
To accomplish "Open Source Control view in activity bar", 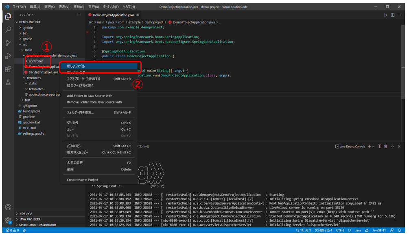I will (x=8, y=43).
